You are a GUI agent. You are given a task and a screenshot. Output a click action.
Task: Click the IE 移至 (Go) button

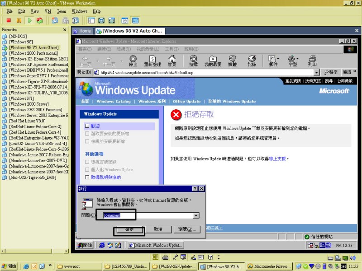(x=331, y=72)
